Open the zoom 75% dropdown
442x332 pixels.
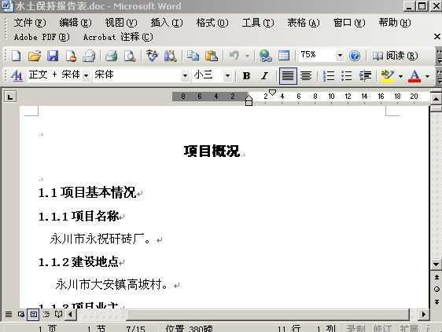click(x=340, y=56)
